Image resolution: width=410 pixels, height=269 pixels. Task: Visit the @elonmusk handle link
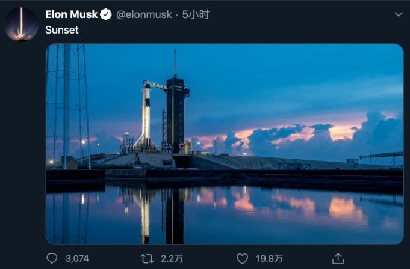pyautogui.click(x=144, y=14)
